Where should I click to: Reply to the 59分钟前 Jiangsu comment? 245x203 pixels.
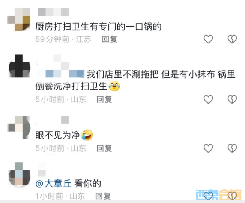click(110, 39)
